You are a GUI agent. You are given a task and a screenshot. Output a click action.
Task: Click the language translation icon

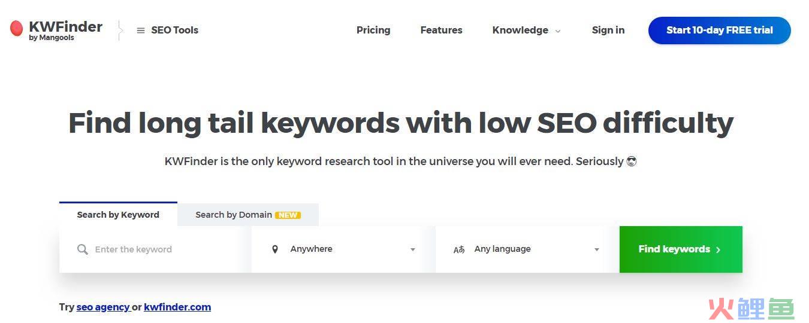click(x=459, y=249)
